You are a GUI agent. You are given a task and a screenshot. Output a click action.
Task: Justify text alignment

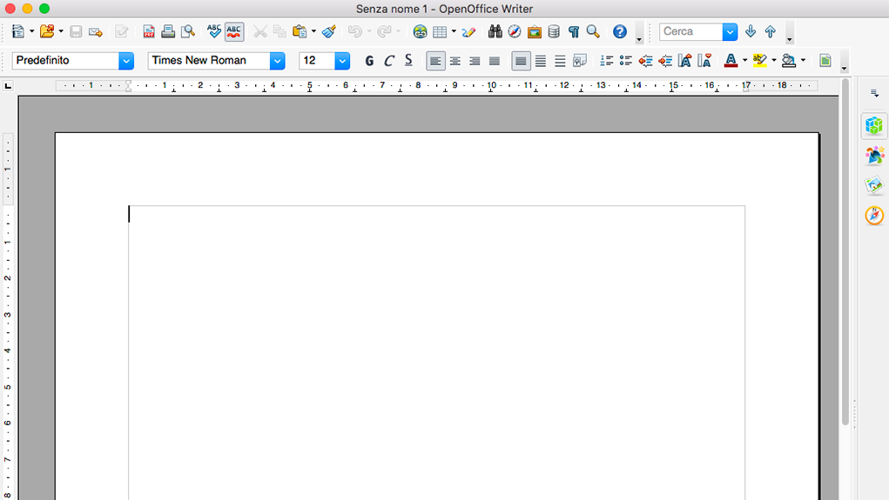pyautogui.click(x=495, y=61)
